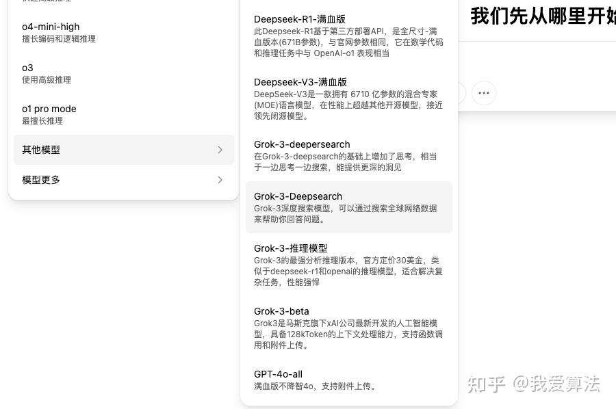Select the o4-mini-high model
The height and width of the screenshot is (409, 616).
[x=124, y=33]
